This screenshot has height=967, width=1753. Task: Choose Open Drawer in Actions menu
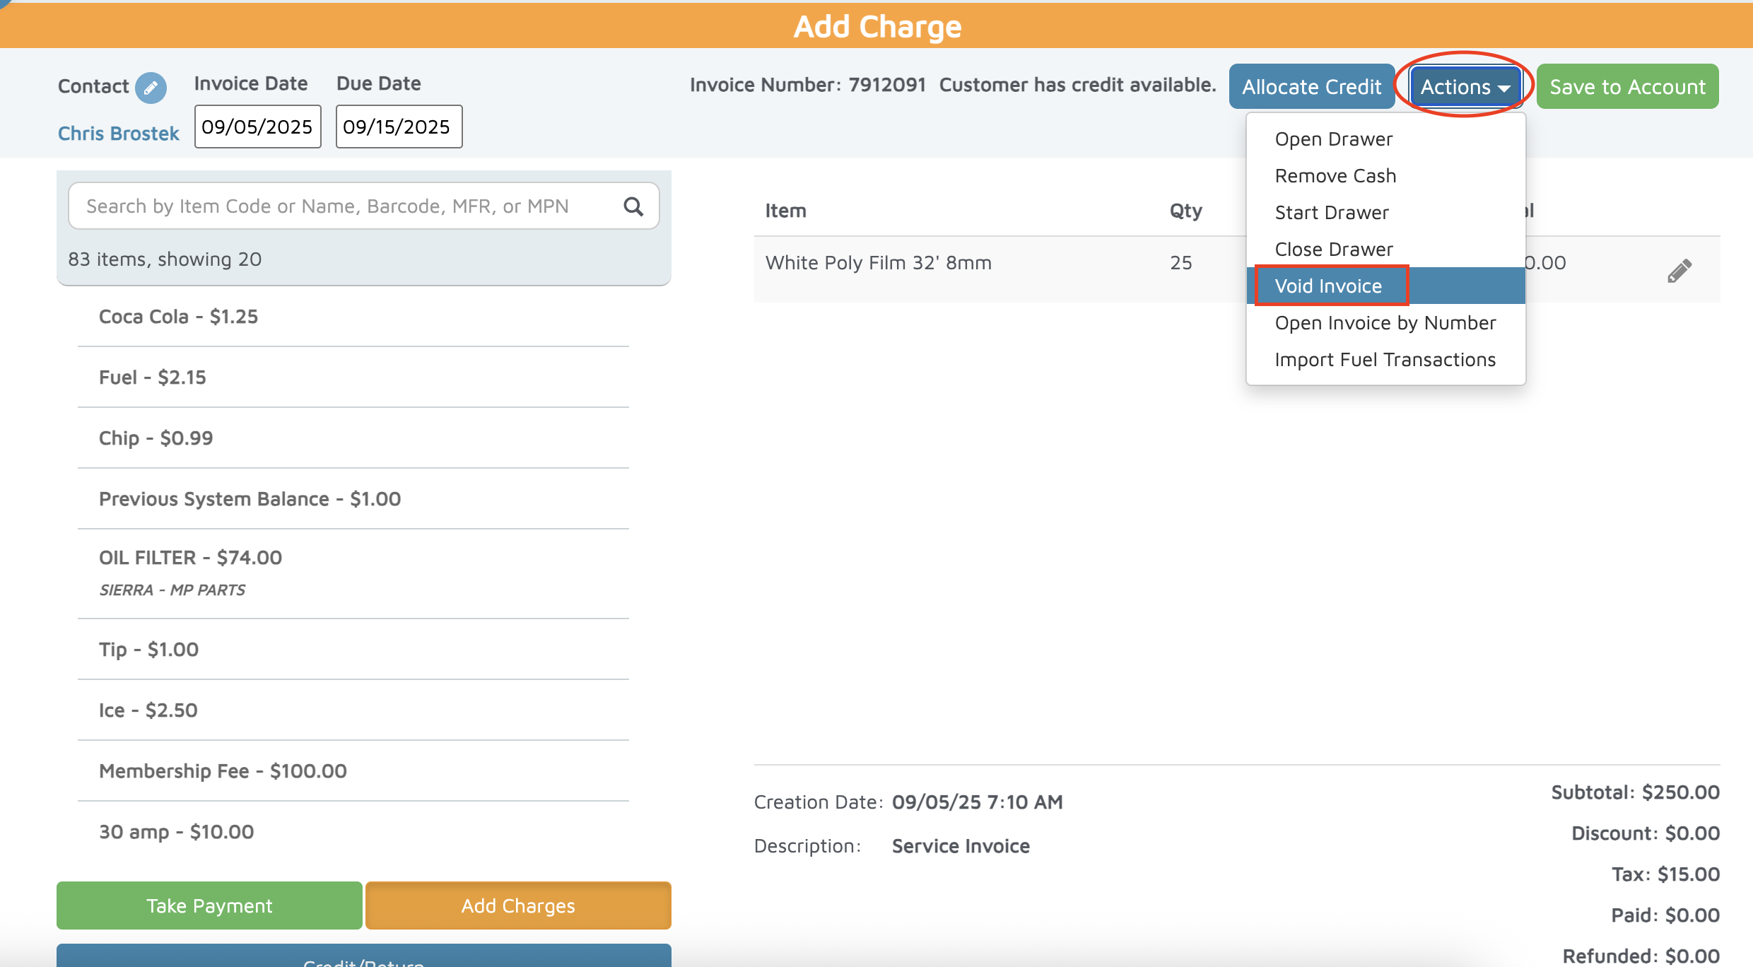pos(1334,139)
